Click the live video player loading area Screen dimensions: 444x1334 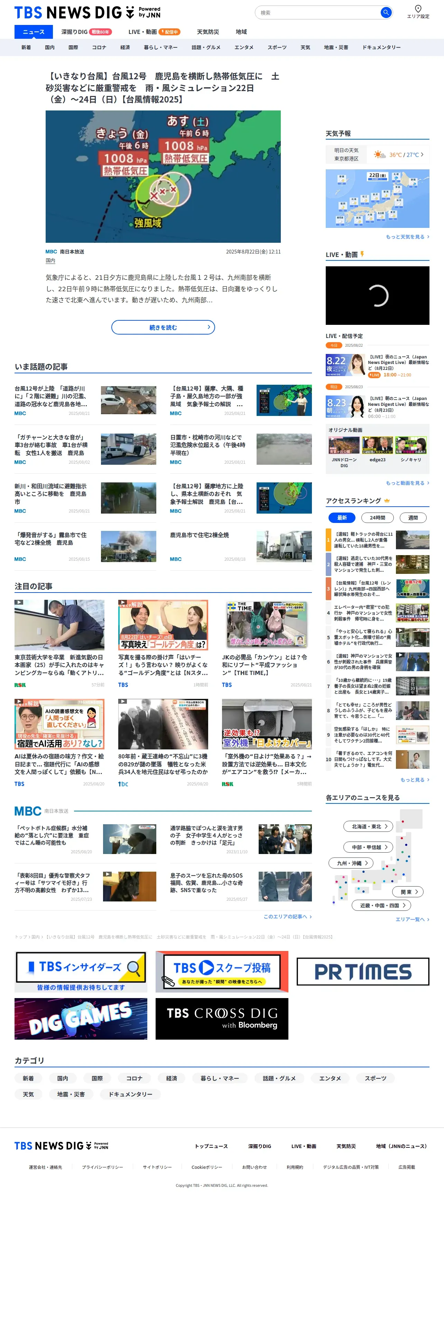tap(377, 296)
